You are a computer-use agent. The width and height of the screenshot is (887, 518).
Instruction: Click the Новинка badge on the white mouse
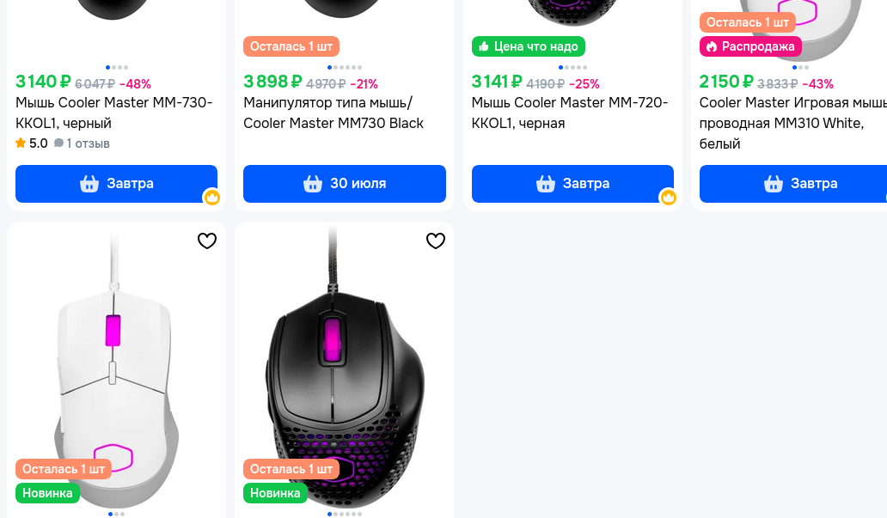tap(47, 493)
